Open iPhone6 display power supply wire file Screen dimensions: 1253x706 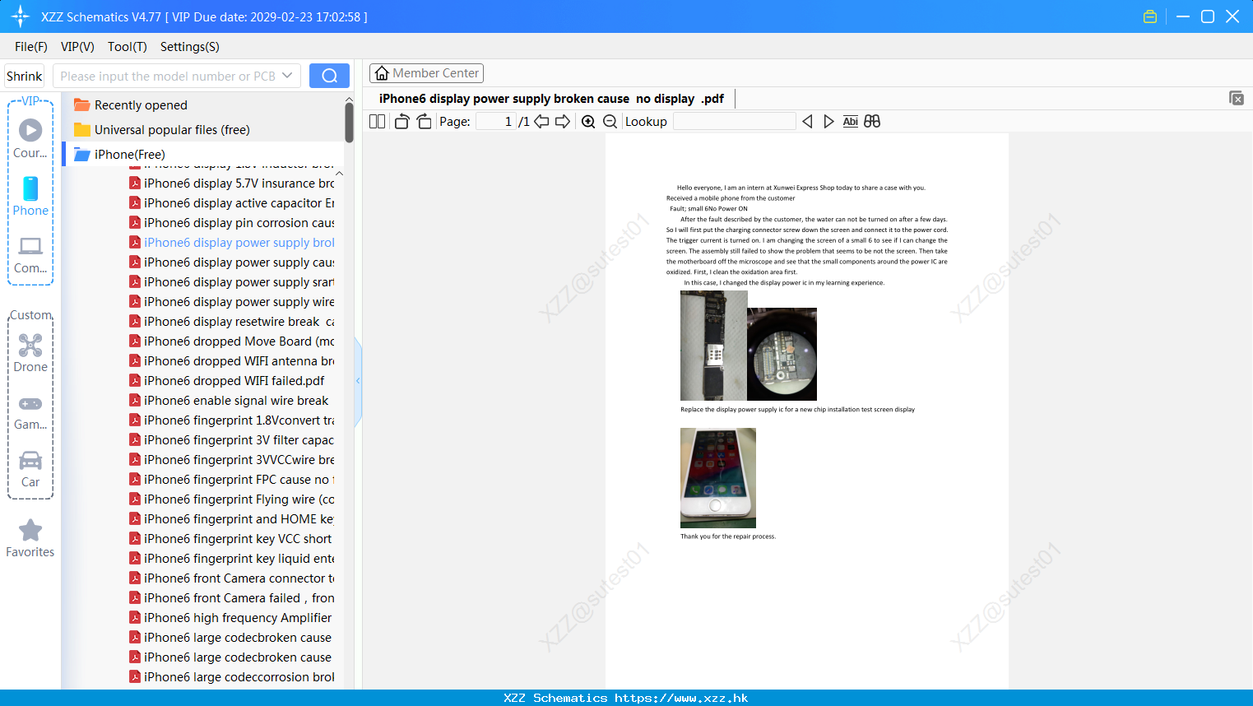coord(232,302)
